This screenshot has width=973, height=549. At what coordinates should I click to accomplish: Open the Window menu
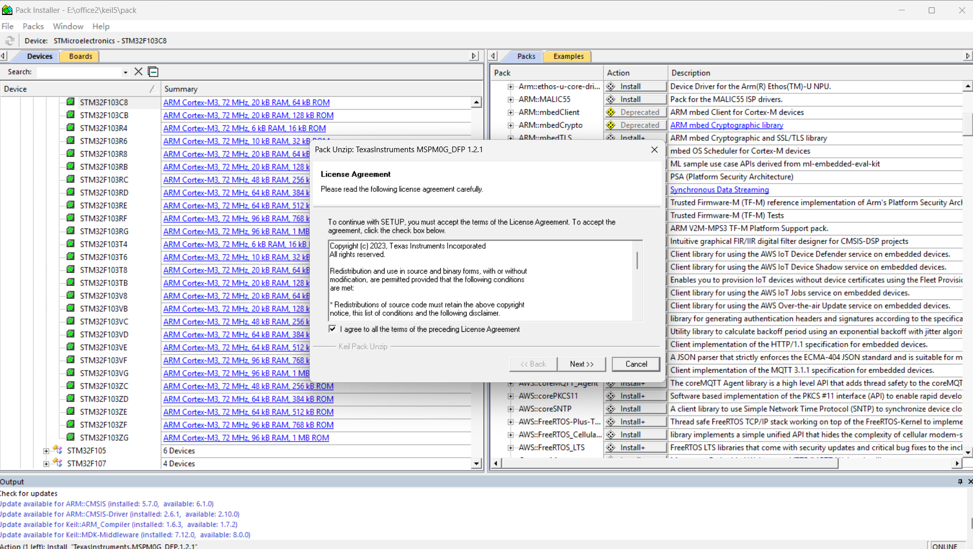pyautogui.click(x=68, y=26)
